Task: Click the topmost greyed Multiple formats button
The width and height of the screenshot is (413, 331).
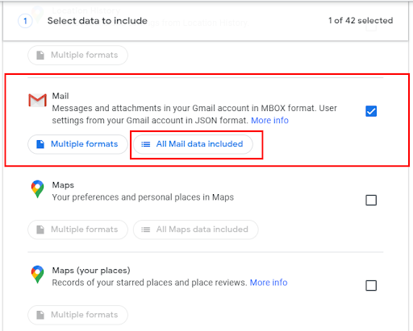Action: (x=77, y=55)
